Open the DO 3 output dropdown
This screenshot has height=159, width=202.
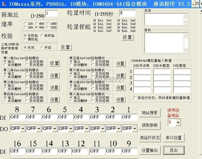click(x=103, y=128)
